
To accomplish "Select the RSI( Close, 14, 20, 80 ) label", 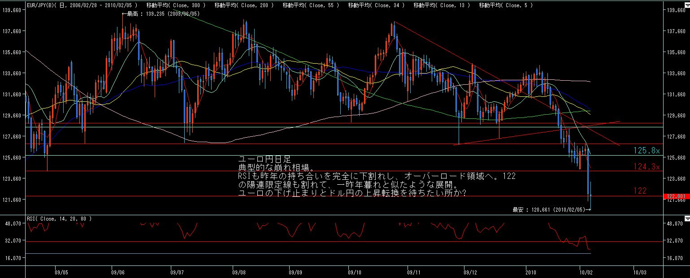I will [59, 219].
